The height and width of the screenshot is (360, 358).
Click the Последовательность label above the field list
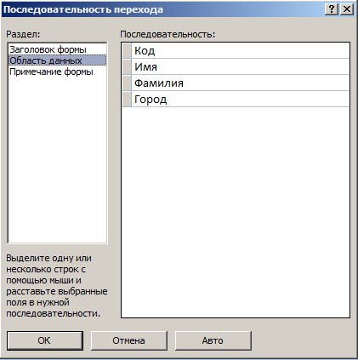(168, 34)
